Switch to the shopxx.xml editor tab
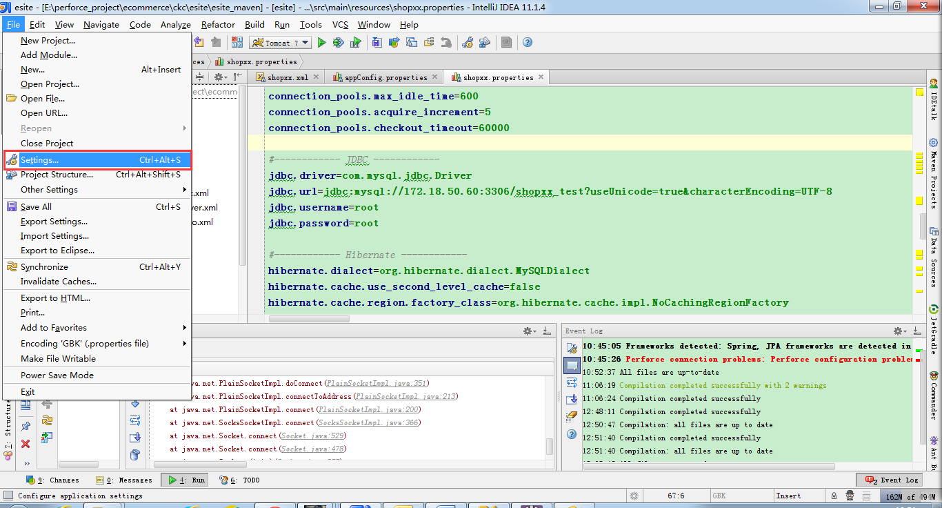The image size is (942, 508). tap(288, 77)
